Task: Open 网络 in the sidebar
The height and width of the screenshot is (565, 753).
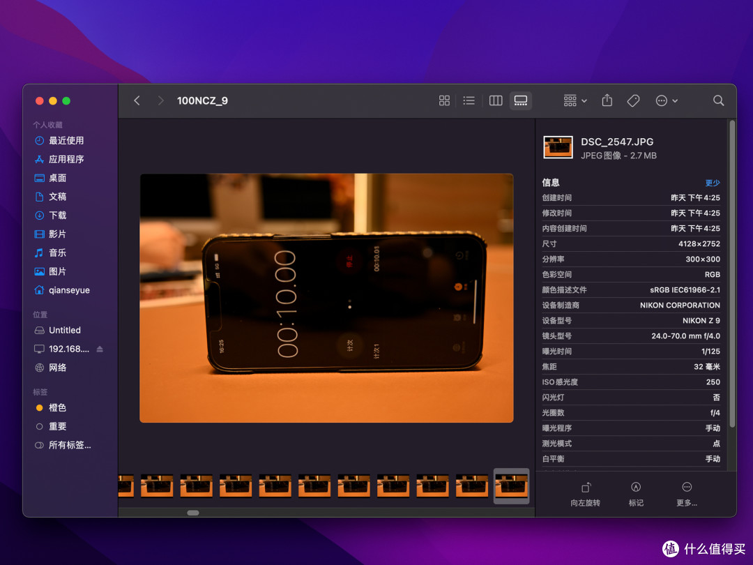Action: (x=50, y=368)
